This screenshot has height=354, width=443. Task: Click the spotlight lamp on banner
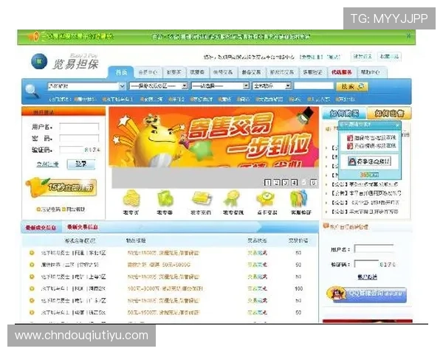point(305,115)
